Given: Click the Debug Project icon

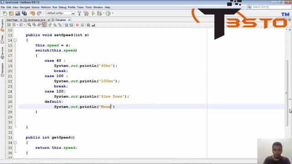Looking at the screenshot, I should 99,13.
